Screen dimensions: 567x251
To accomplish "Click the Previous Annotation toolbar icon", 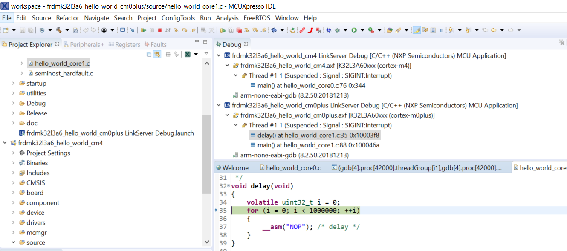I will click(468, 30).
